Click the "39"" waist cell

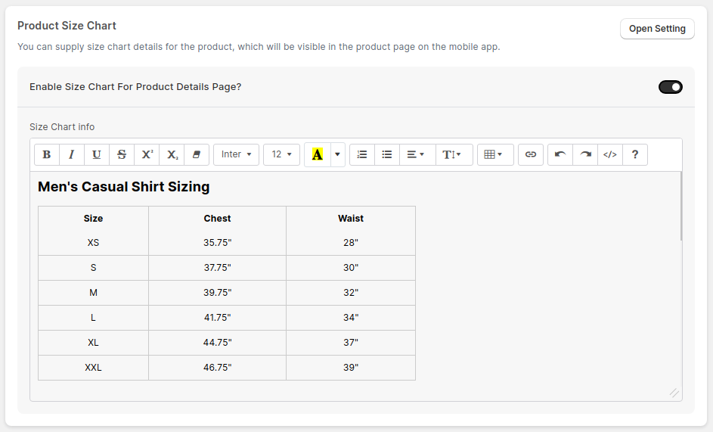click(x=351, y=368)
